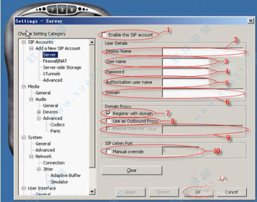
Task: Click the tree scrollbar down arrow
Action: pyautogui.click(x=92, y=192)
